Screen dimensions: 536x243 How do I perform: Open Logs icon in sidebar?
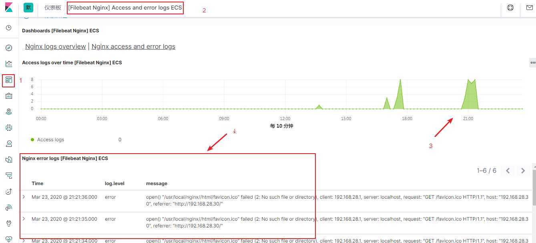coord(9,160)
